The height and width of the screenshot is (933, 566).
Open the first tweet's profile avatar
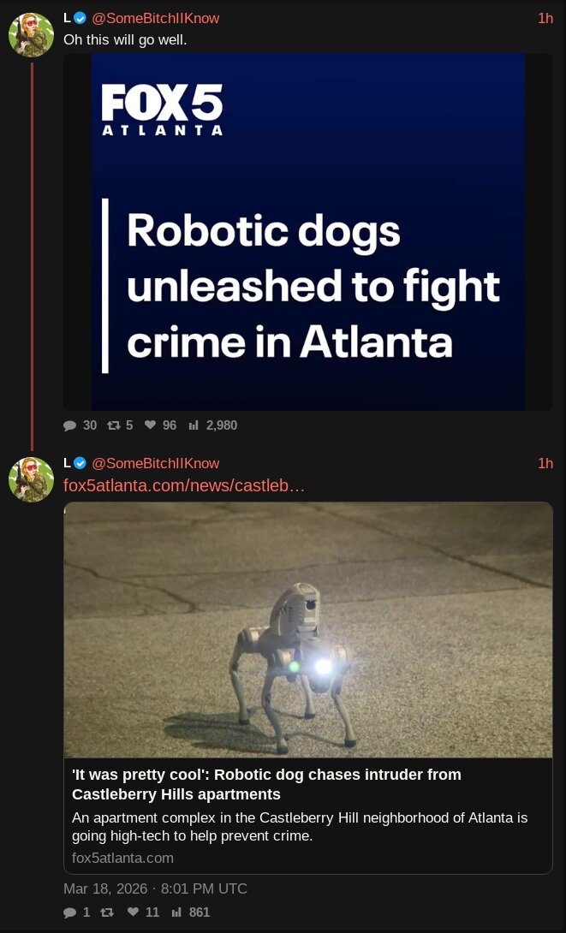click(x=31, y=34)
